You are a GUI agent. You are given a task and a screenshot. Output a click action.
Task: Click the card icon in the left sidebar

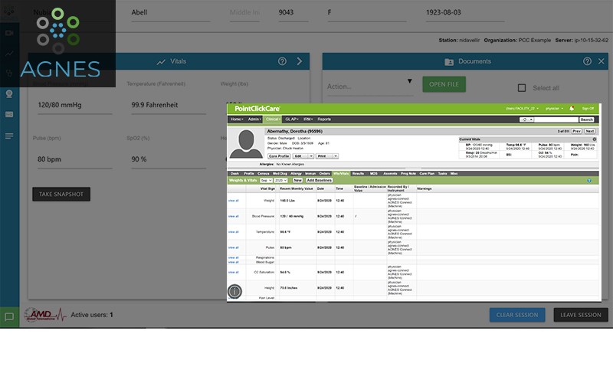[x=9, y=114]
